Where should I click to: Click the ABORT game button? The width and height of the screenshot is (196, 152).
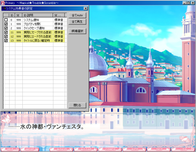pos(30,149)
